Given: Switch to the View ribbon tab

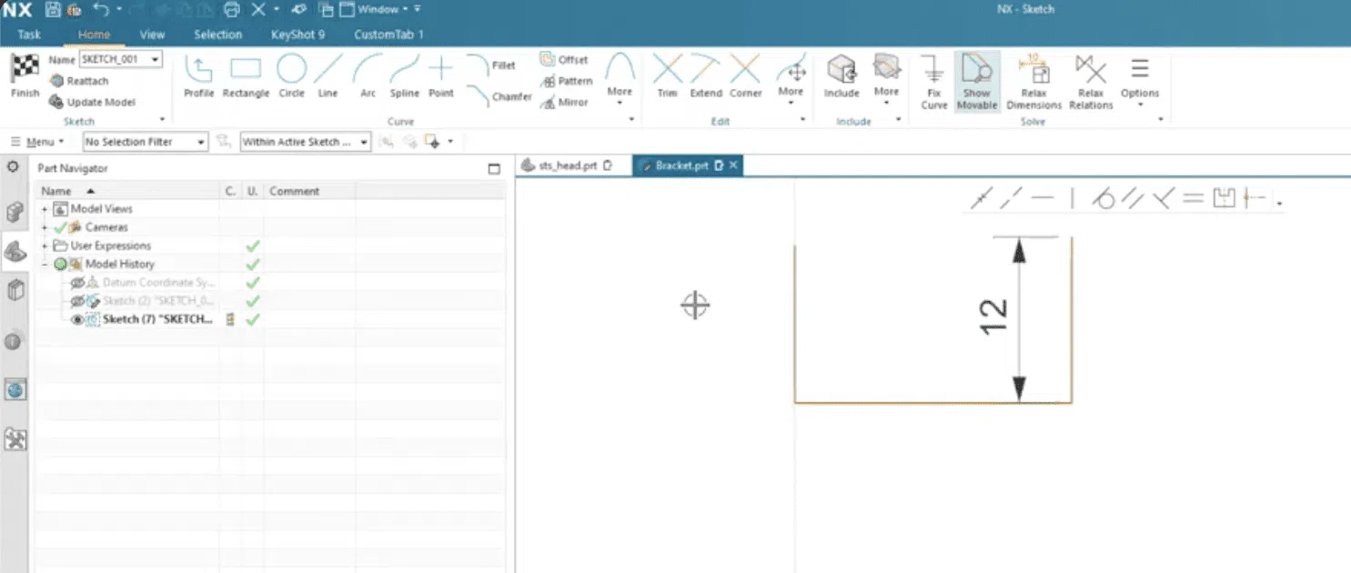Looking at the screenshot, I should click(x=152, y=35).
